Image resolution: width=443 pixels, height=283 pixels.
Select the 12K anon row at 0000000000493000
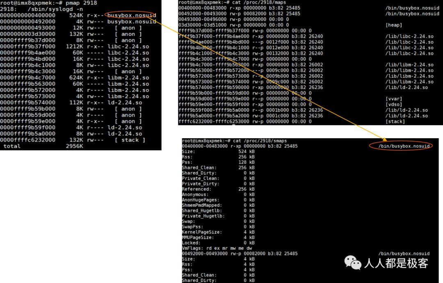pos(71,27)
